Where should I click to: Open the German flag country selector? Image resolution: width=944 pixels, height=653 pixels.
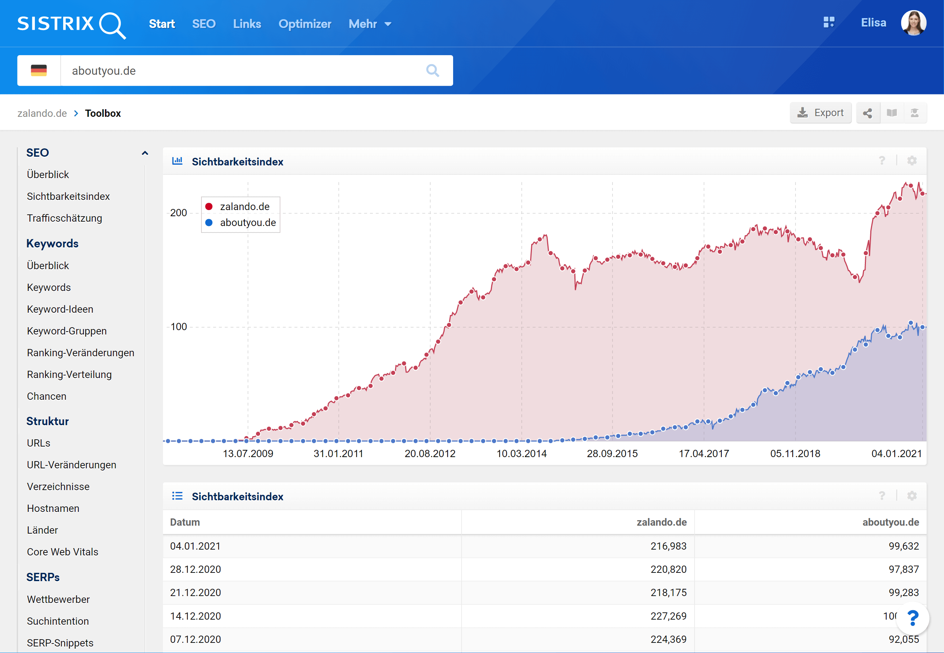39,71
